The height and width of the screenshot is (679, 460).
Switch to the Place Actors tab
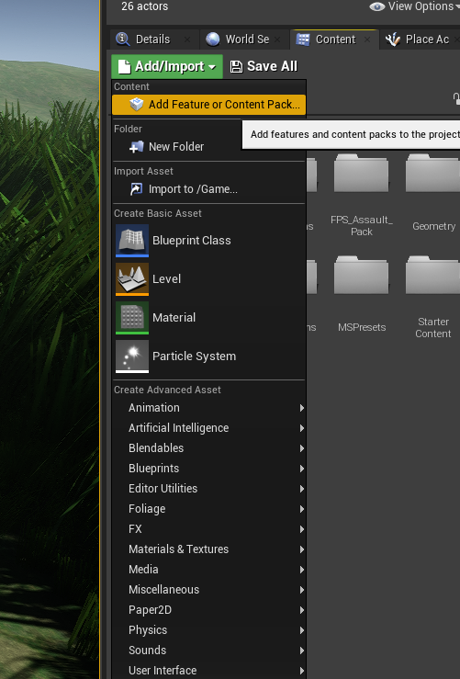point(421,39)
